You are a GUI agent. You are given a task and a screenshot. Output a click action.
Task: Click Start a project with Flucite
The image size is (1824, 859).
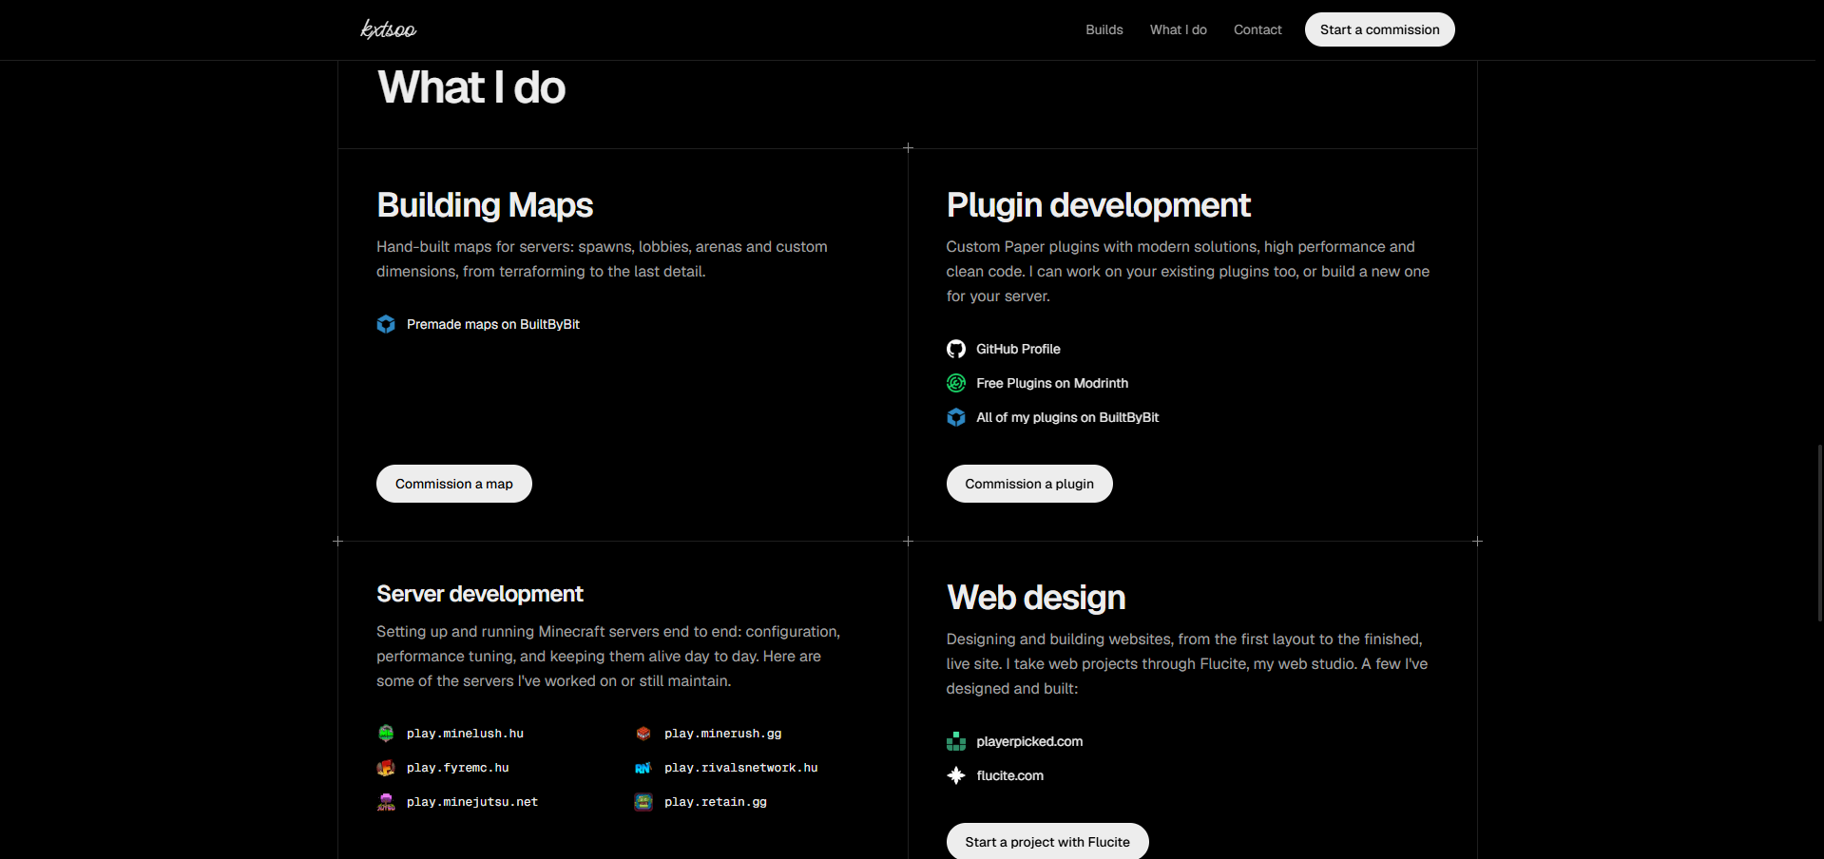click(x=1047, y=841)
